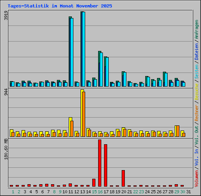Click day label 6 on the x-axis
201x196 pixels.
click(42, 192)
